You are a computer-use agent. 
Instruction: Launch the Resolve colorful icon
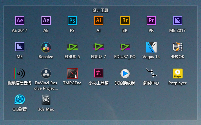[x=46, y=47]
